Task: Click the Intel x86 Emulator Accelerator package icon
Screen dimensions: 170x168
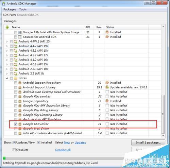Action: tap(20, 133)
